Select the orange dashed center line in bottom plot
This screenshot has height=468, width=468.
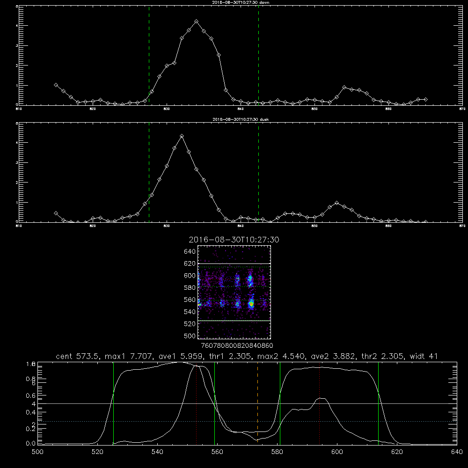coord(257,403)
